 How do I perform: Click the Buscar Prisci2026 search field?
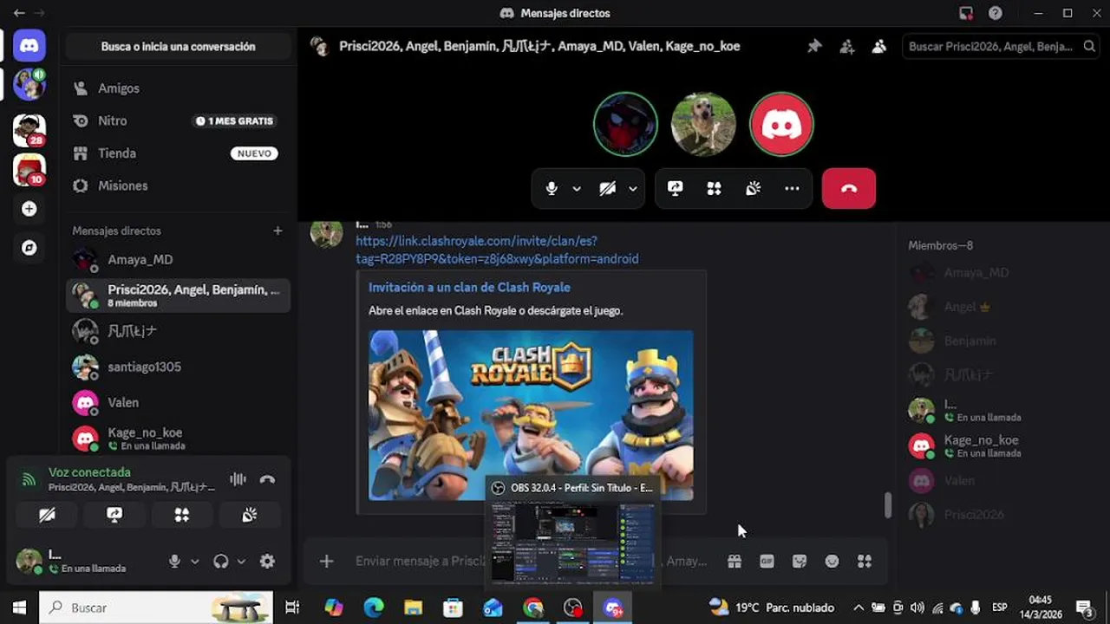pos(1001,47)
